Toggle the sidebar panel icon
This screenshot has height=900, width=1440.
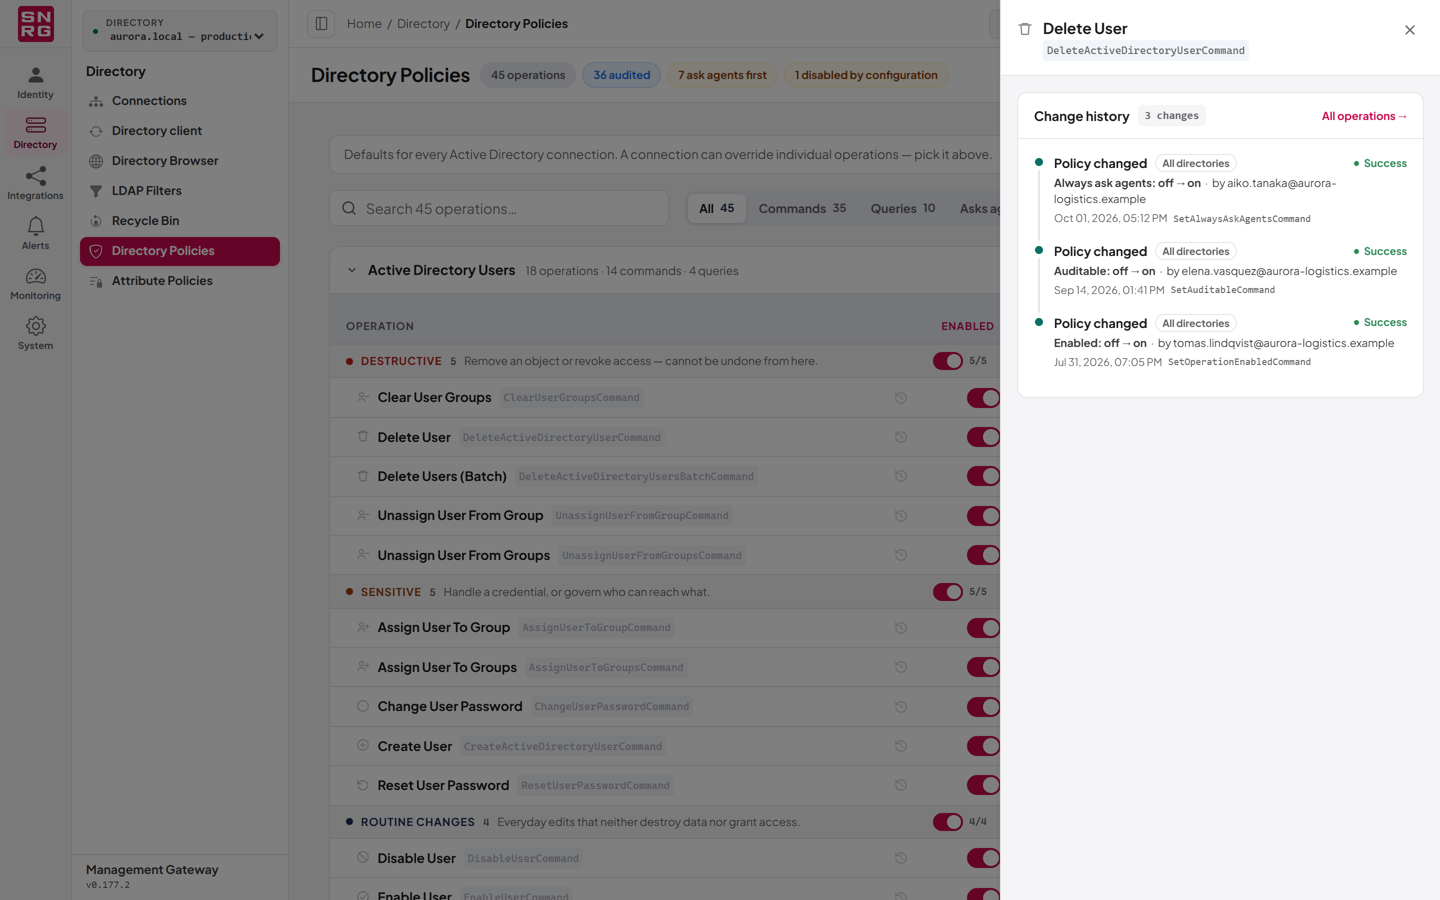321,24
